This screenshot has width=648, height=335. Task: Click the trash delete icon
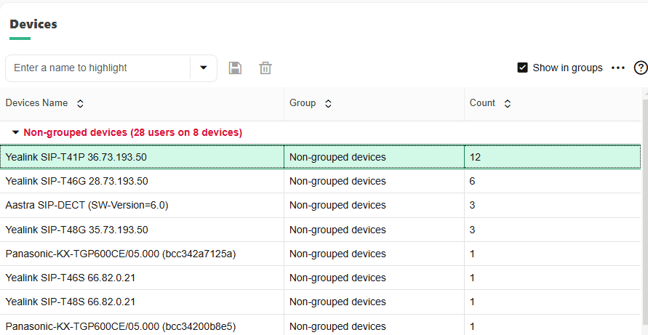(265, 68)
